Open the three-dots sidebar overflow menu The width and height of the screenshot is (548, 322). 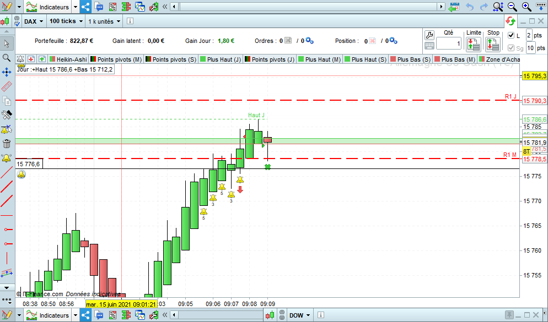coord(7,299)
